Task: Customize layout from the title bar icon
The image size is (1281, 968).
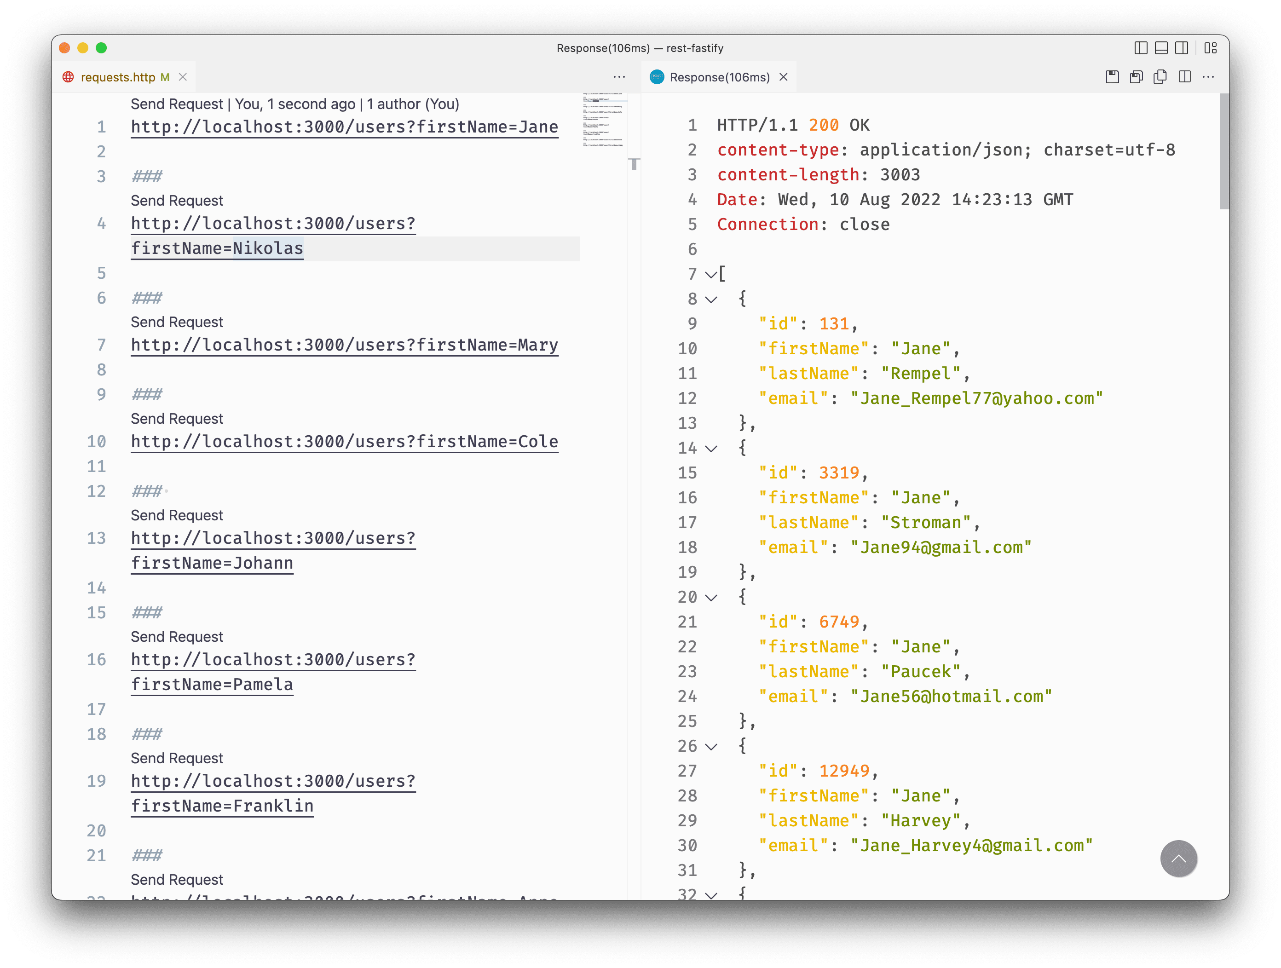Action: 1210,48
